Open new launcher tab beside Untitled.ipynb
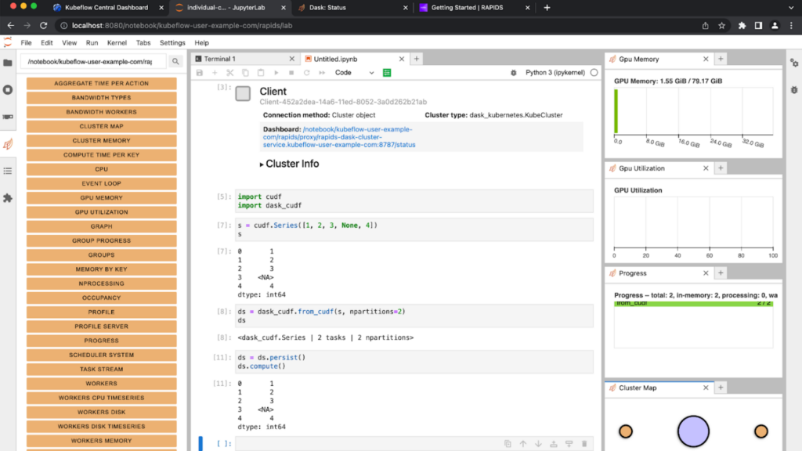This screenshot has width=802, height=451. 417,59
